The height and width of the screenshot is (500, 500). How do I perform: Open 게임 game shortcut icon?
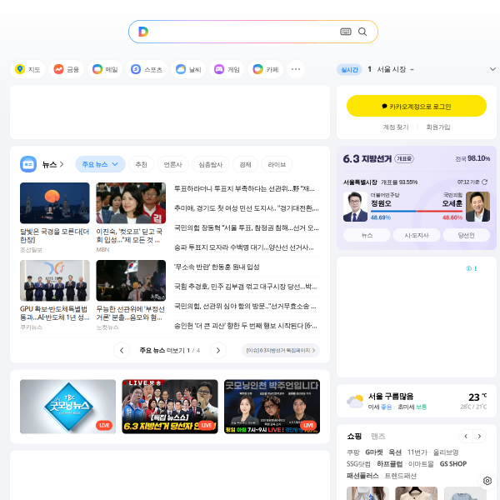point(219,69)
